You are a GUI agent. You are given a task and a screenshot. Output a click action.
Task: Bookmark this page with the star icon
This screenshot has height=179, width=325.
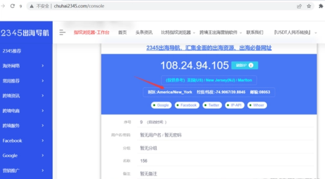[309, 6]
